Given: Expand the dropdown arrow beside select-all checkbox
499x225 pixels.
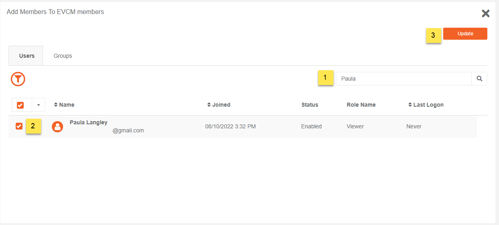Looking at the screenshot, I should tap(39, 105).
